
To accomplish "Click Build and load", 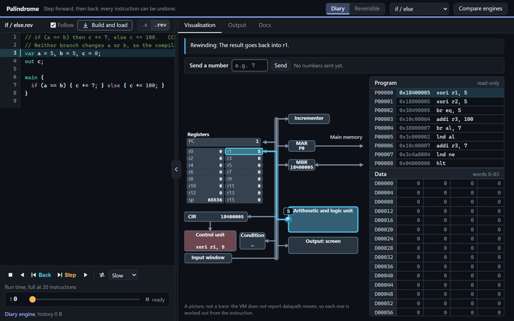I will (105, 25).
